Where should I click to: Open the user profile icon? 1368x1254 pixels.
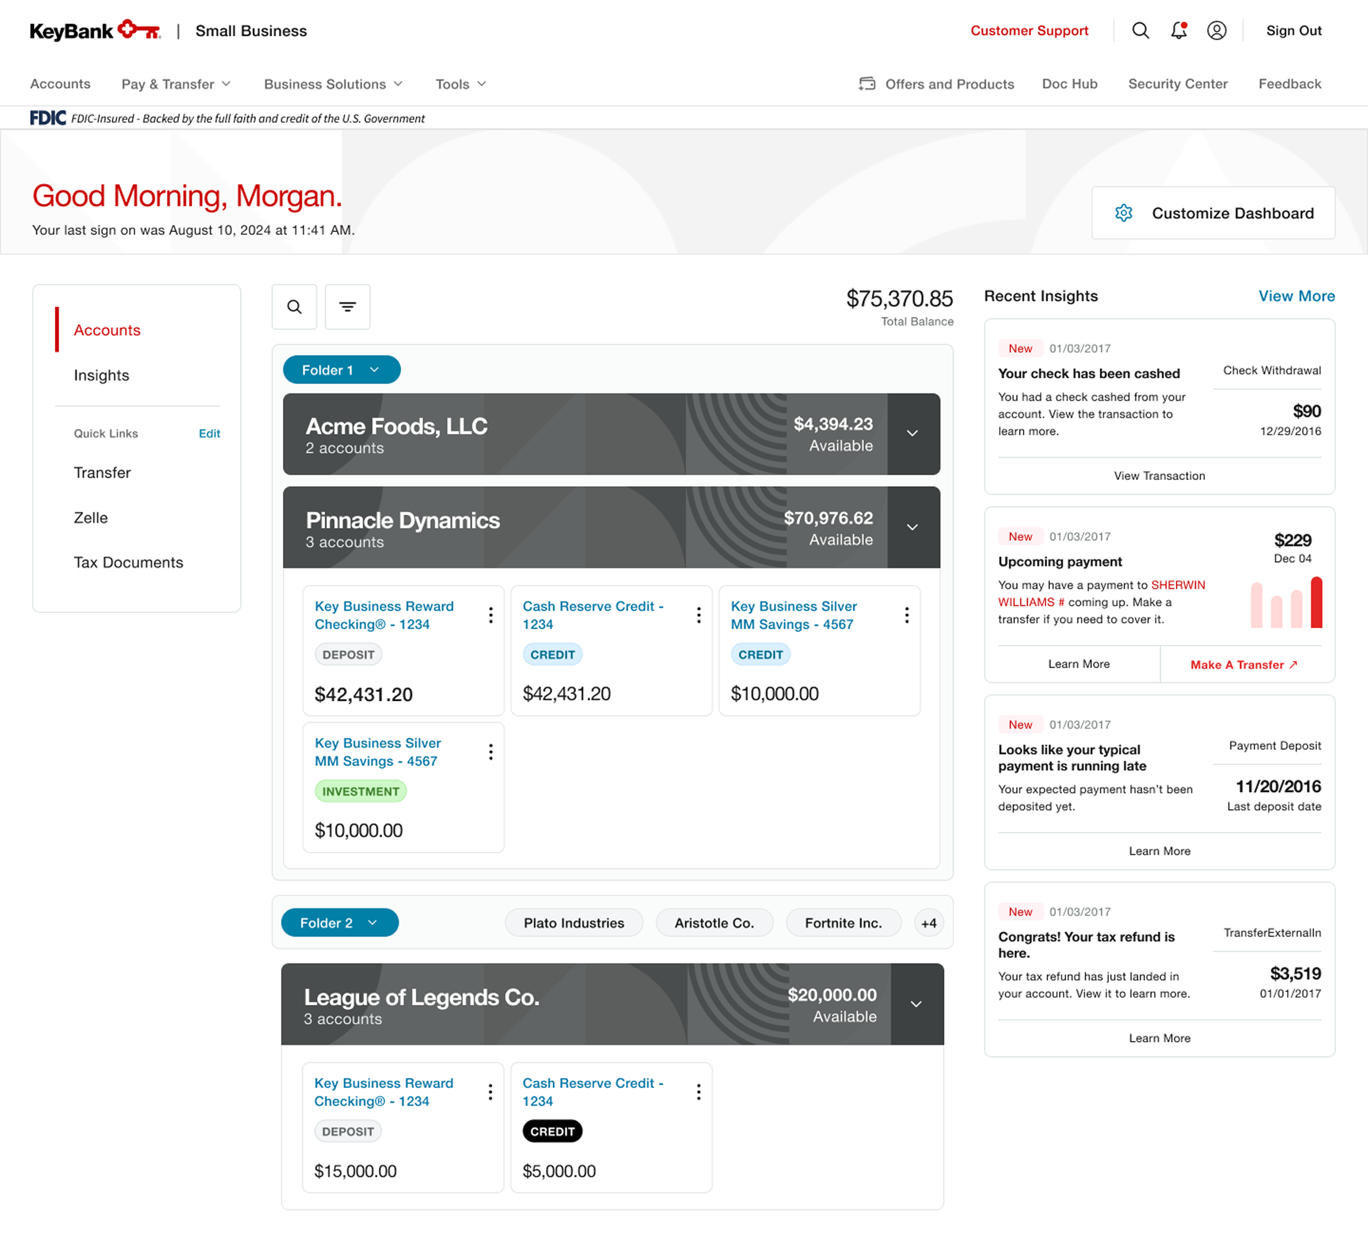(1217, 31)
